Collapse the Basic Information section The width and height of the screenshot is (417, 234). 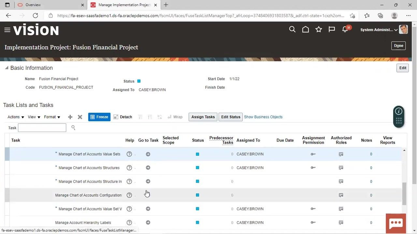(7, 68)
